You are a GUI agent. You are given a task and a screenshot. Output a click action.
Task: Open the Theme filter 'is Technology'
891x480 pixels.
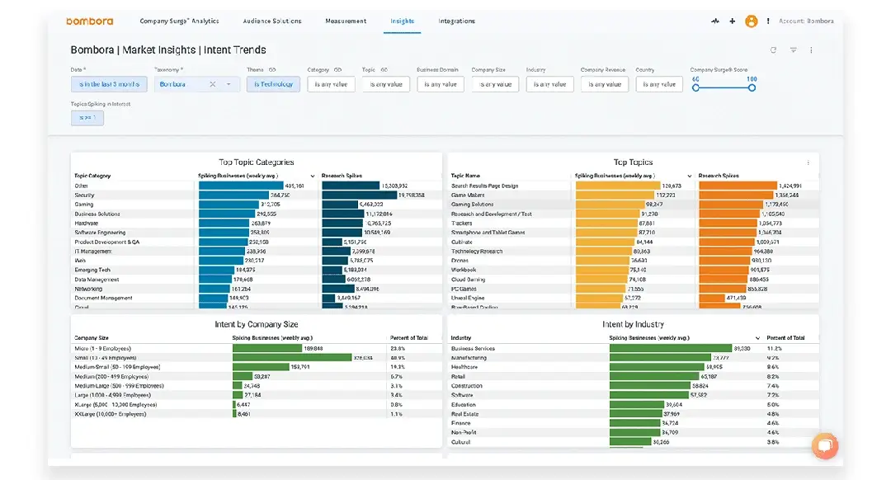coord(273,84)
